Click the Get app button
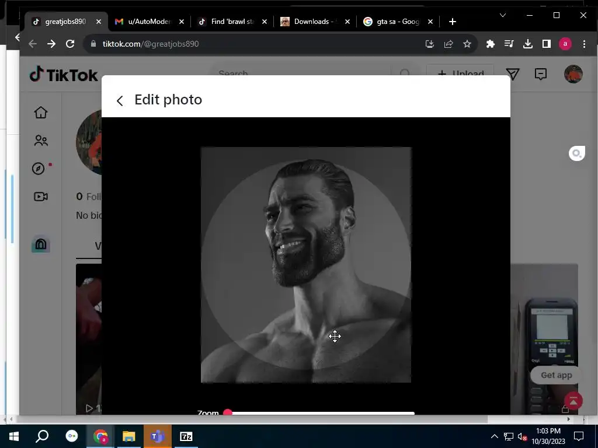The image size is (598, 448). [x=556, y=375]
